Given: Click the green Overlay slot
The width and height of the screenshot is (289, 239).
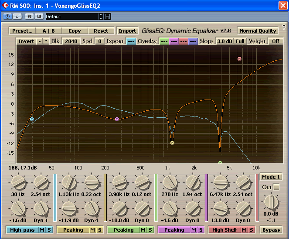Looking at the screenshot, I should [164, 41].
